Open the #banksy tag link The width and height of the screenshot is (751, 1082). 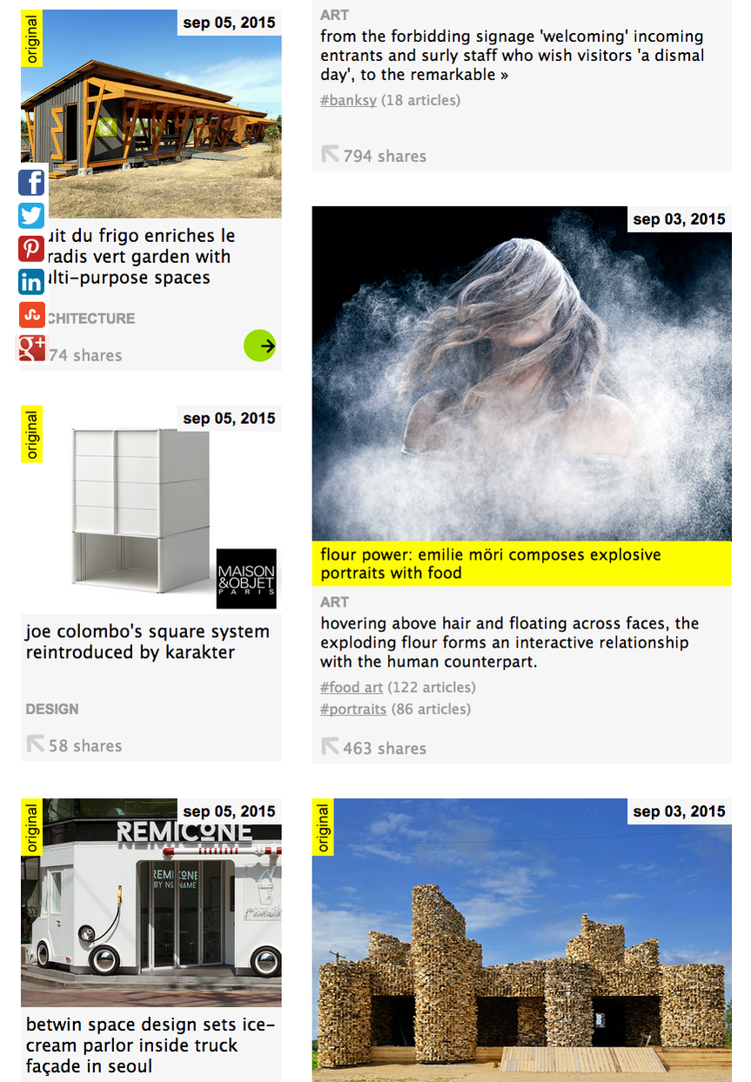(348, 100)
